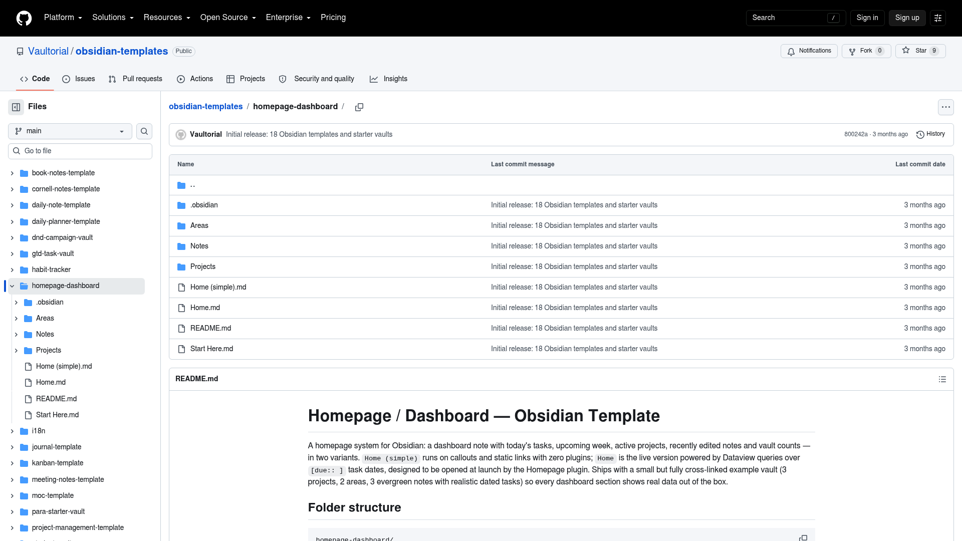Screen dimensions: 962x541
Task: Switch to the Insights tab
Action: point(388,79)
